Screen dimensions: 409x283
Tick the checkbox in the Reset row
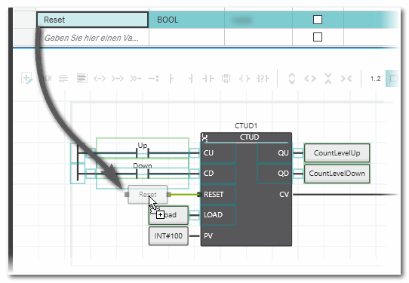pos(318,20)
